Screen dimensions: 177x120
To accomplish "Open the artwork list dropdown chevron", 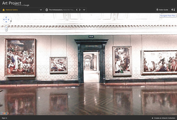I will point(84,10).
